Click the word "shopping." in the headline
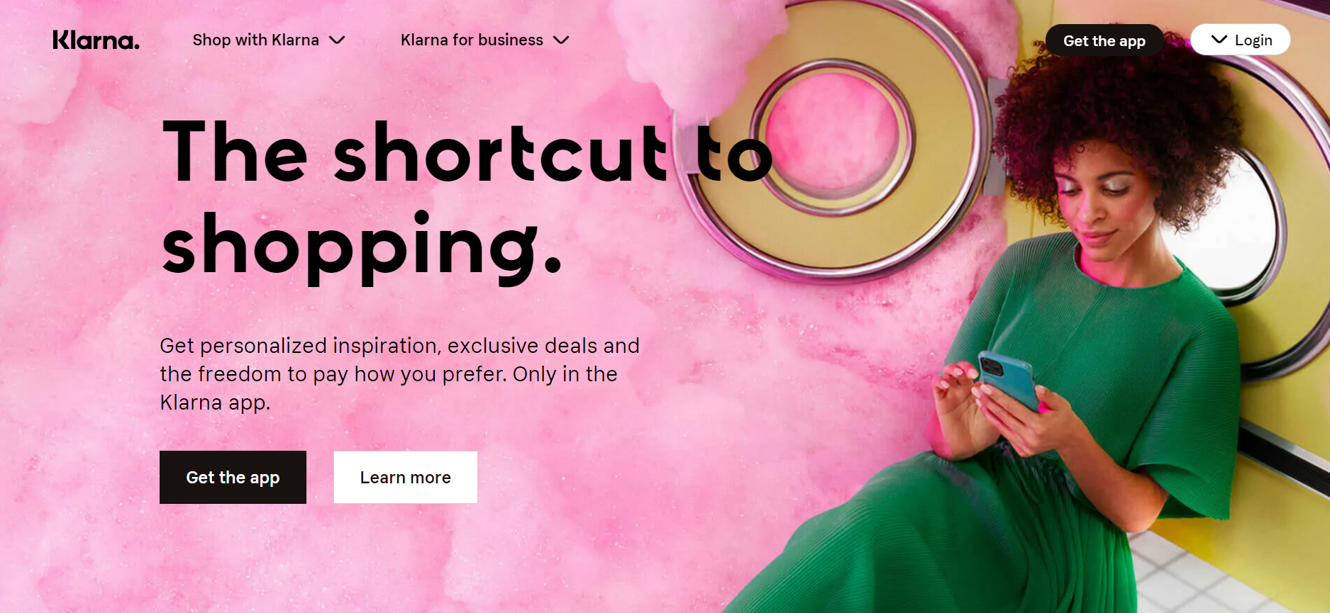1330x613 pixels. point(362,247)
